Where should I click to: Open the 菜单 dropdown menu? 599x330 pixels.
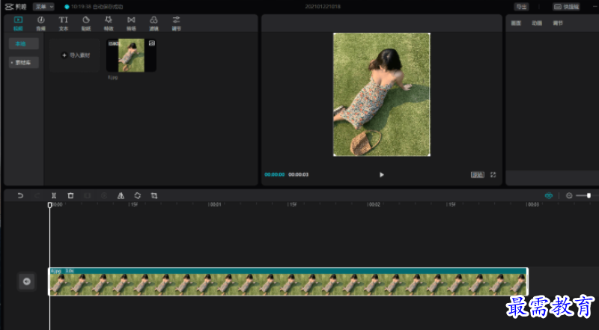coord(43,7)
